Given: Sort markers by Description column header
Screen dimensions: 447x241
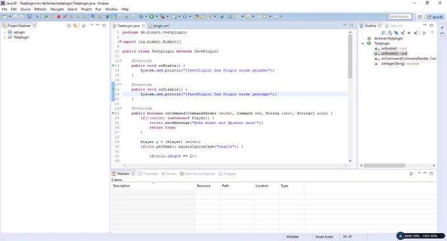Looking at the screenshot, I should click(x=153, y=186).
